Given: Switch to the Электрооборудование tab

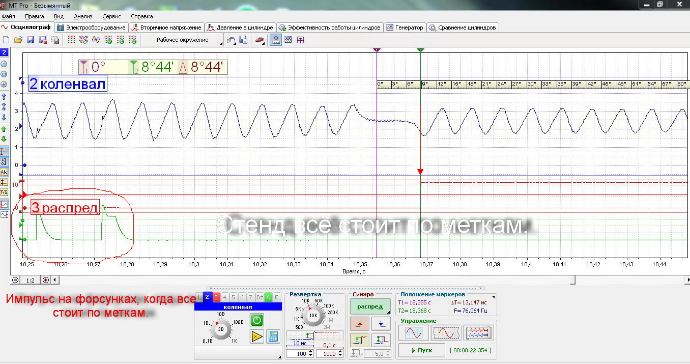Looking at the screenshot, I should pos(92,27).
